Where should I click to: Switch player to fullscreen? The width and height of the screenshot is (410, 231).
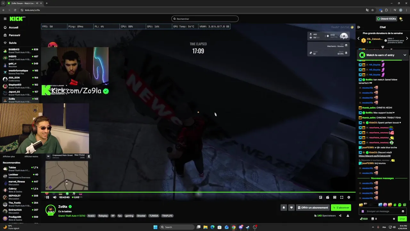342,197
